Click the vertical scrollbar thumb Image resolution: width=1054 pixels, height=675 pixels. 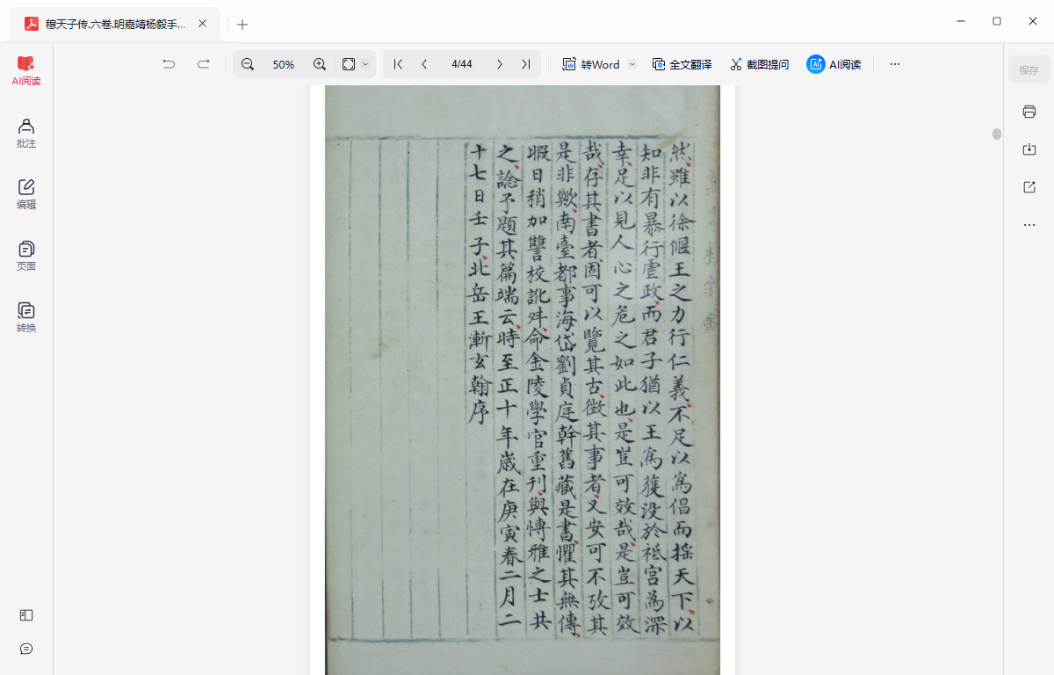997,134
